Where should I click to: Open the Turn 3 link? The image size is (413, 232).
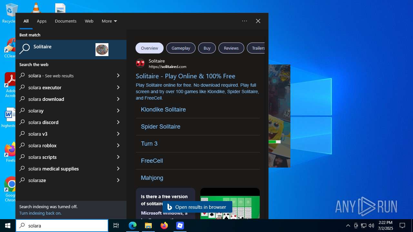[149, 144]
